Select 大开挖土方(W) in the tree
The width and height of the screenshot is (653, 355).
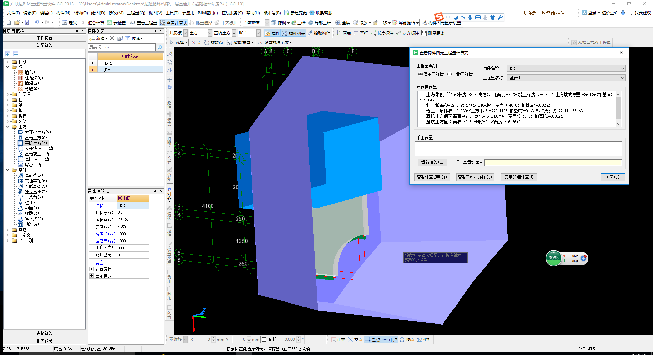[38, 132]
